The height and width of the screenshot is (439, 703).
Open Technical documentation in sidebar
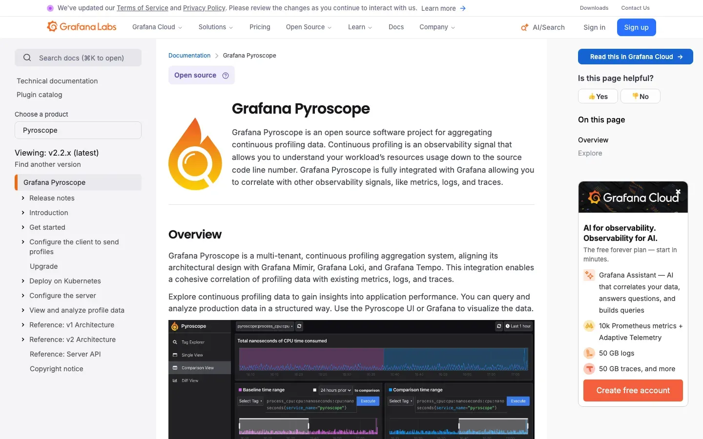click(x=57, y=81)
